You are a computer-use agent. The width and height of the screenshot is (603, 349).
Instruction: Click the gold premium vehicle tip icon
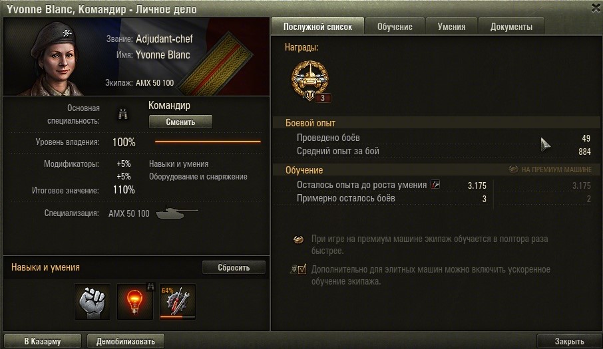[298, 239]
